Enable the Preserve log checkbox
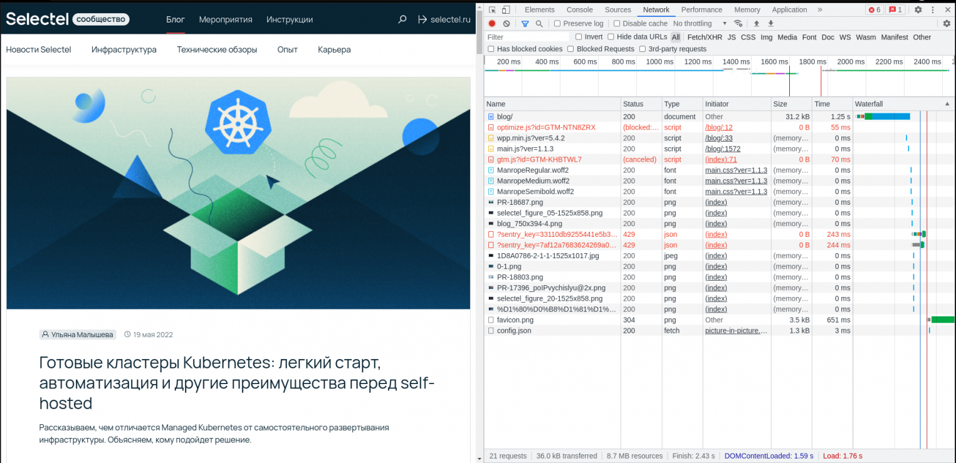The height and width of the screenshot is (463, 956). [557, 24]
